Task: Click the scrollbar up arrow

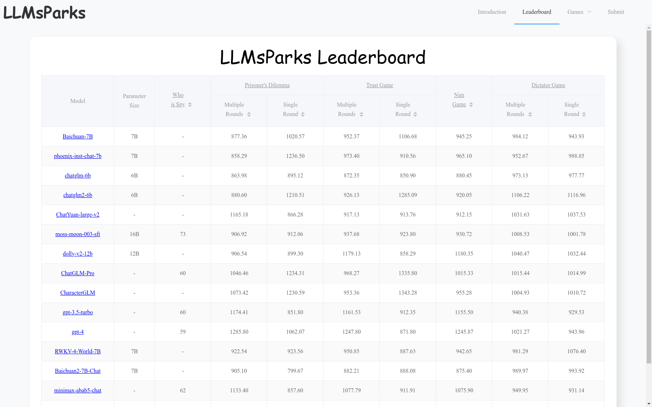Action: point(649,28)
